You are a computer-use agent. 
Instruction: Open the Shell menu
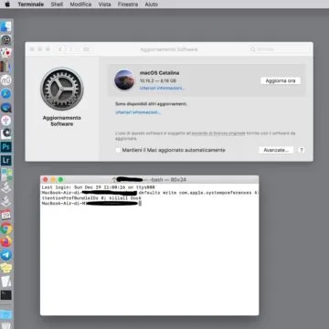coord(57,5)
